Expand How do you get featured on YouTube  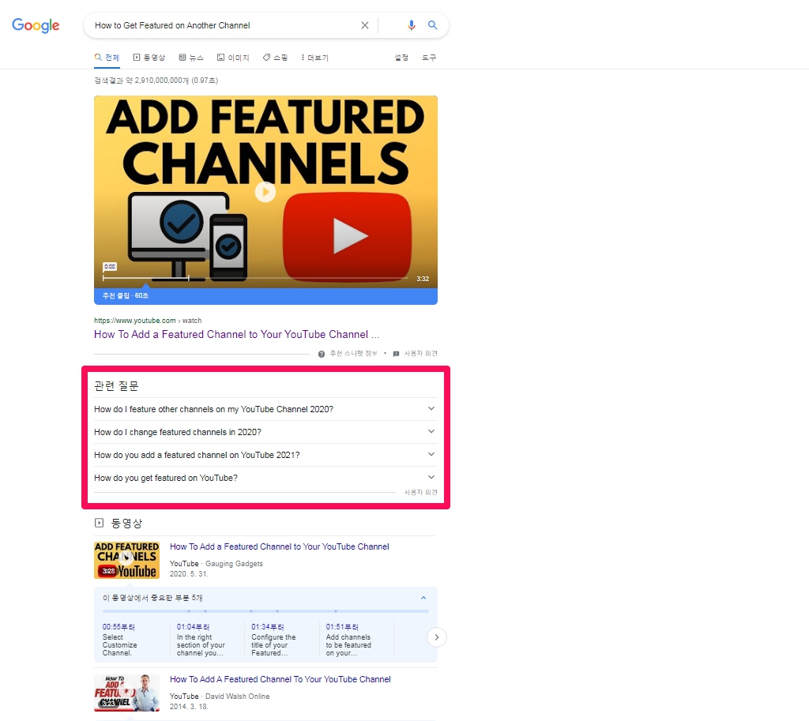(x=265, y=478)
